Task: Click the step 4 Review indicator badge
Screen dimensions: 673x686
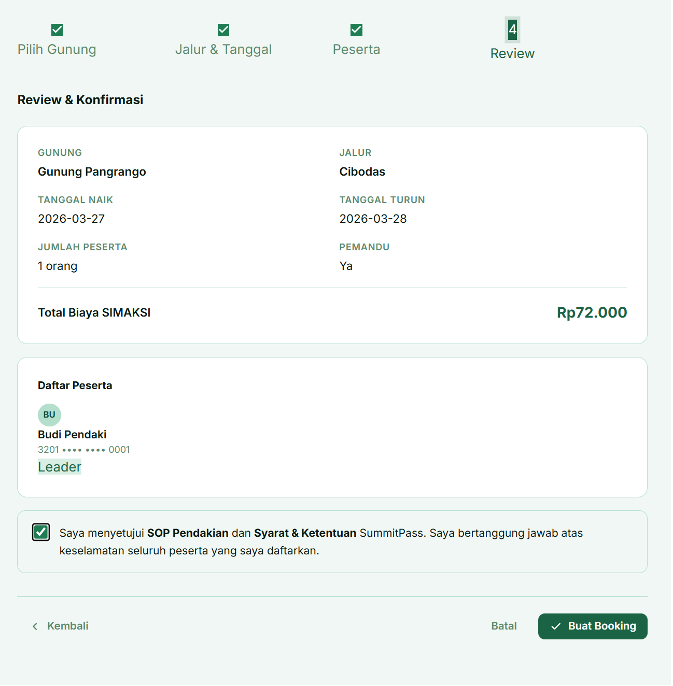Action: coord(512,31)
